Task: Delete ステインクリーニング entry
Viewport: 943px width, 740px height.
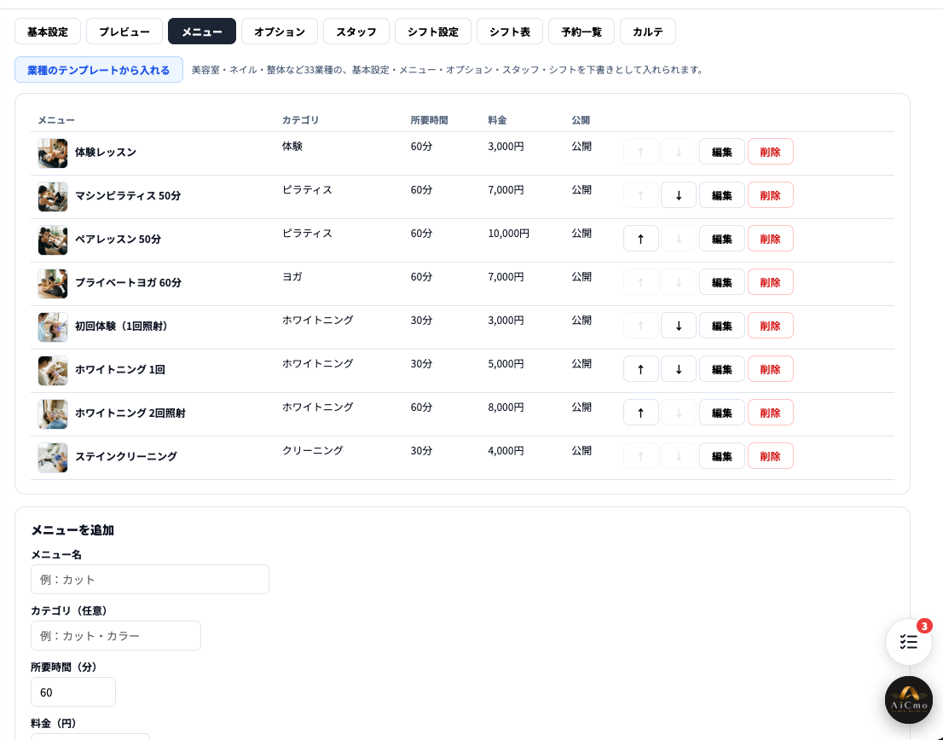Action: tap(771, 456)
